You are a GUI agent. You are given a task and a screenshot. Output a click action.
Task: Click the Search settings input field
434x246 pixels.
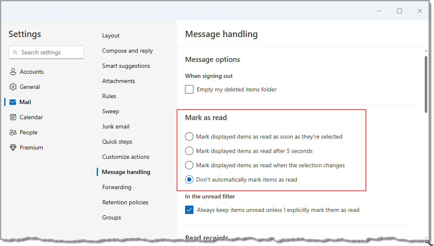[46, 52]
